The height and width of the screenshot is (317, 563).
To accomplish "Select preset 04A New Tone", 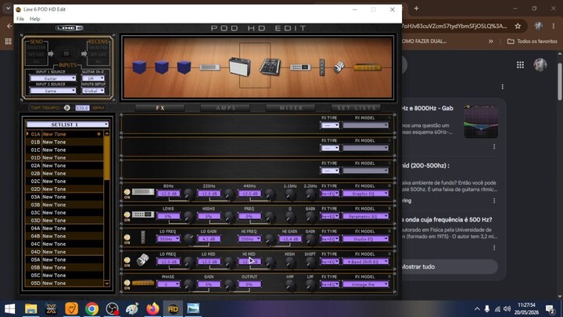I will pyautogui.click(x=65, y=229).
